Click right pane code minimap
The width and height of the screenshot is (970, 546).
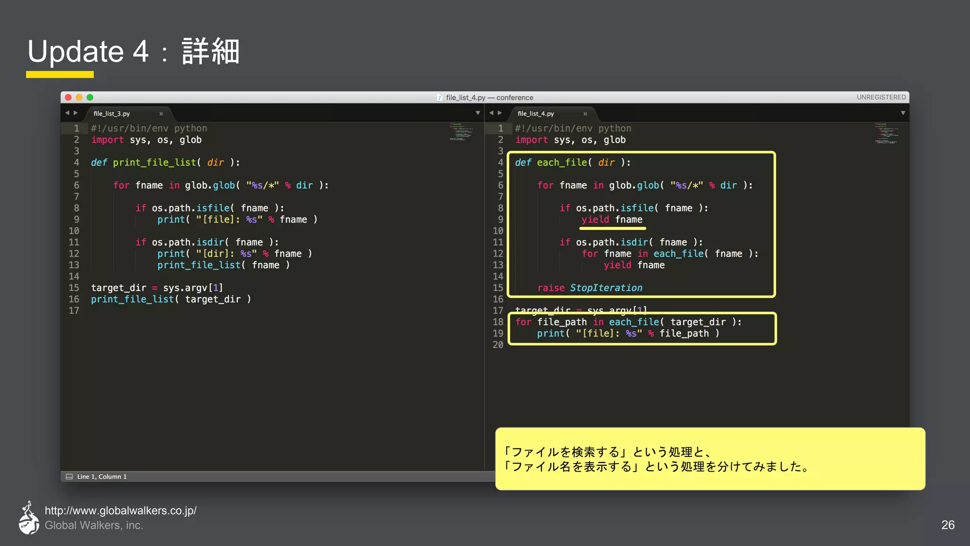(x=886, y=134)
